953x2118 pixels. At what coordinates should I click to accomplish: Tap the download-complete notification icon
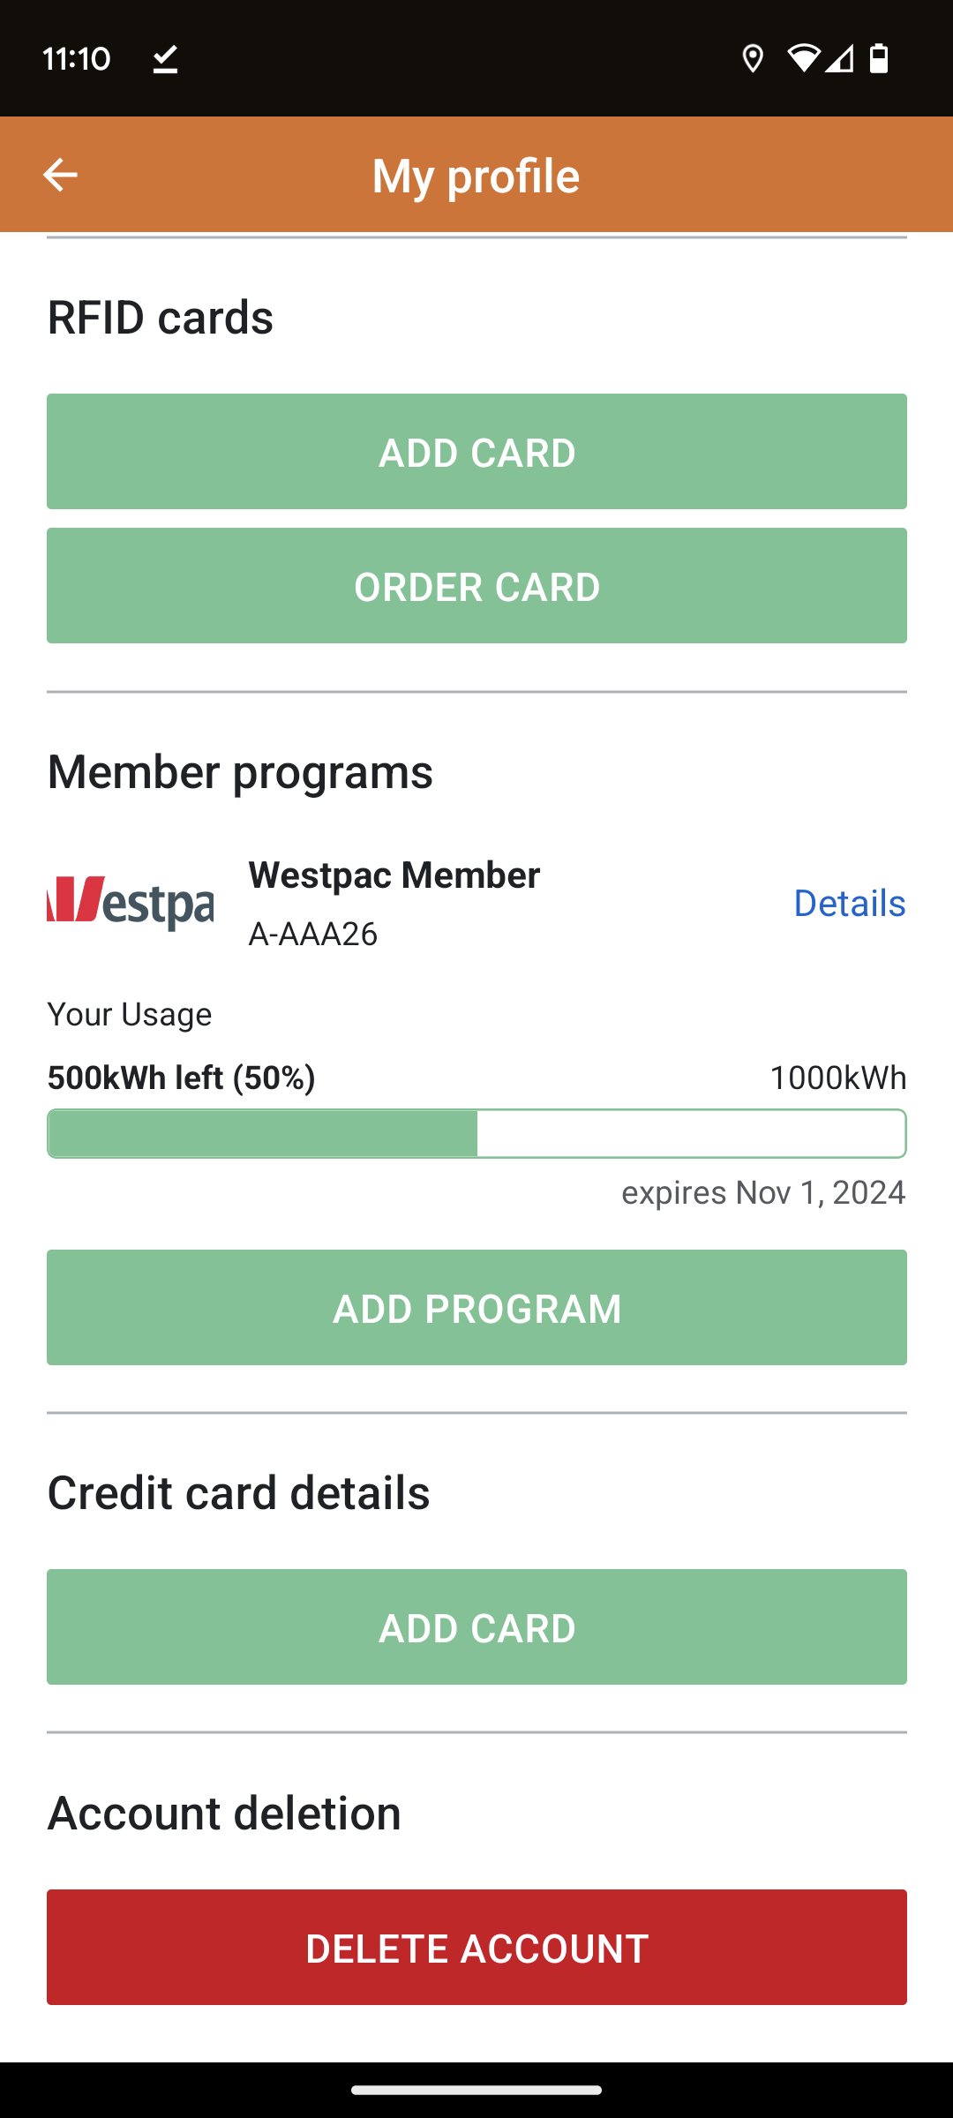pyautogui.click(x=165, y=59)
